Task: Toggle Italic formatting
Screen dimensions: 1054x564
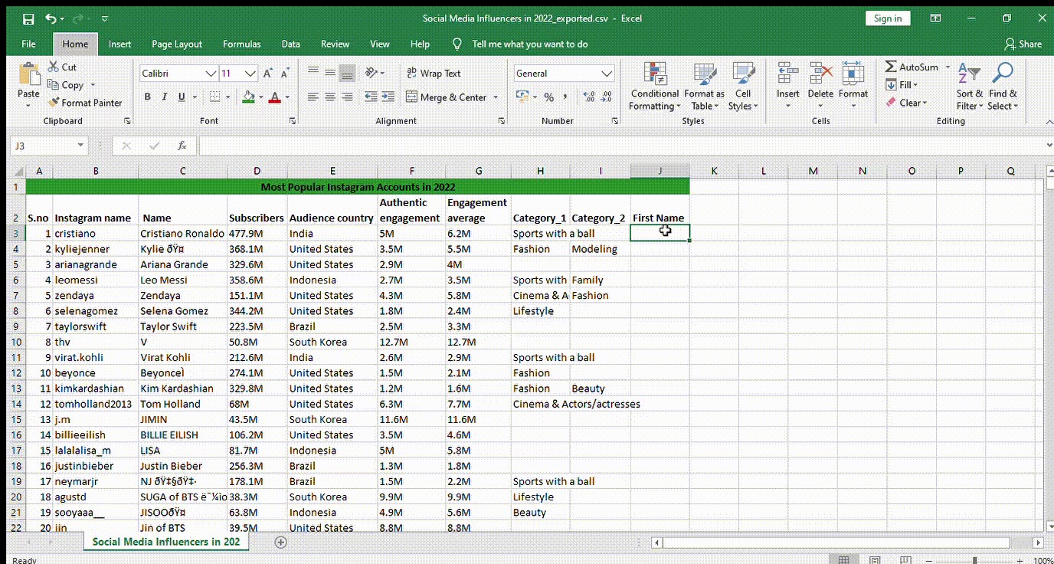Action: coord(164,97)
